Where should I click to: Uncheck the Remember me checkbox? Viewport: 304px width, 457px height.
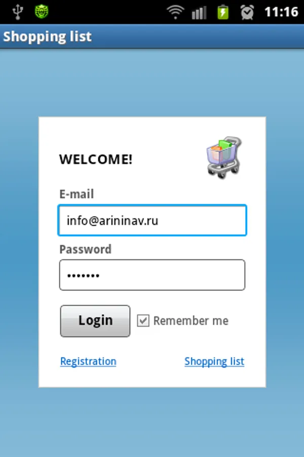143,320
